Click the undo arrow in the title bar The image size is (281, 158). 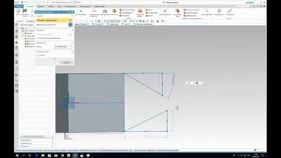coord(26,2)
